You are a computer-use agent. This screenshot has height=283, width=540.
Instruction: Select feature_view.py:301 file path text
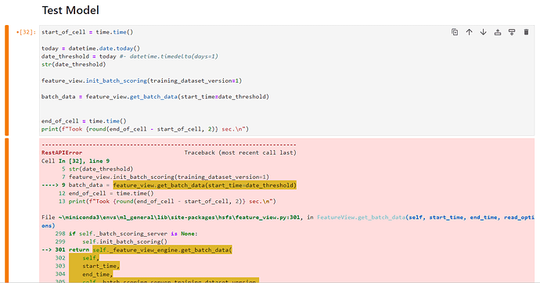179,217
